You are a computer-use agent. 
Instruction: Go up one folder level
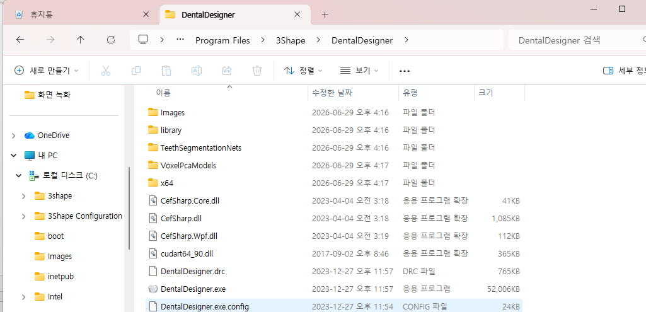click(80, 40)
